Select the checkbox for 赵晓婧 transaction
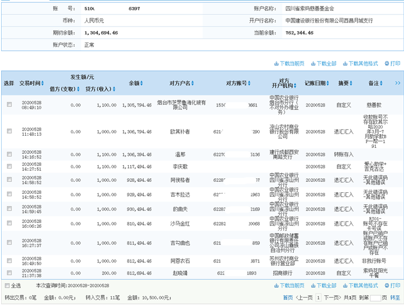 tap(9, 272)
